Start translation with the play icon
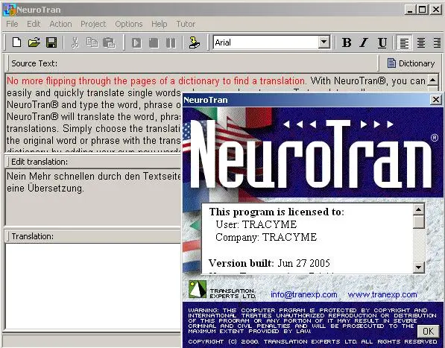This screenshot has width=445, height=348. (x=136, y=42)
